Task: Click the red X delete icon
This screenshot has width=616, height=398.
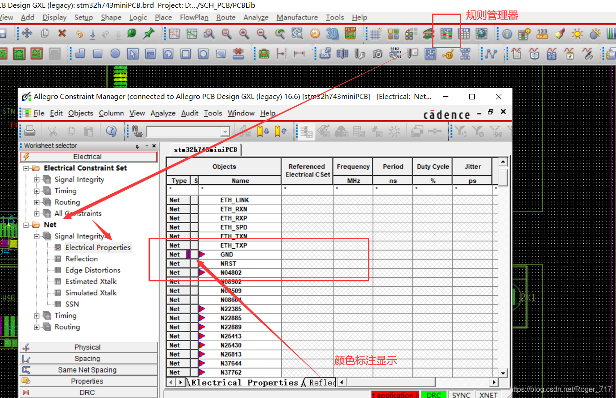Action: [62, 34]
